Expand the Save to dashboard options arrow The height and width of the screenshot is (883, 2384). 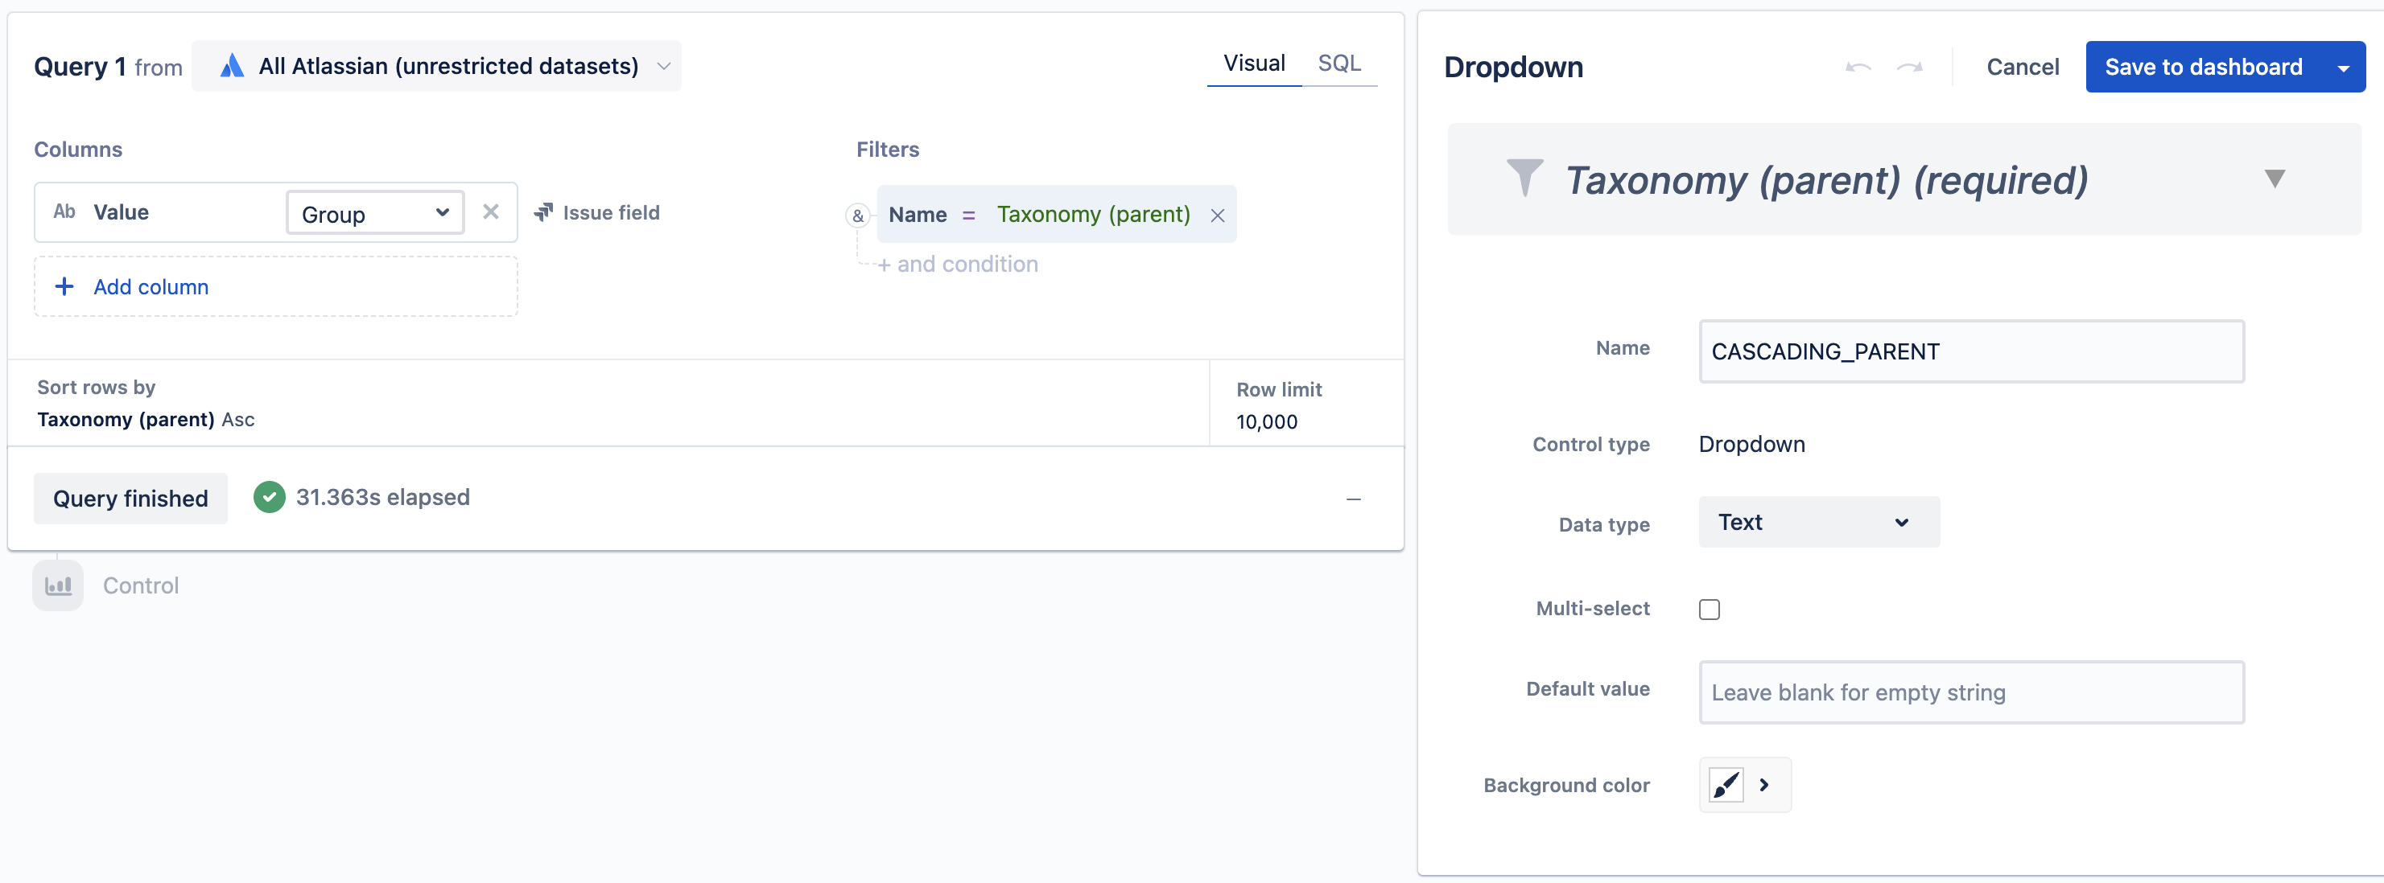click(2342, 68)
